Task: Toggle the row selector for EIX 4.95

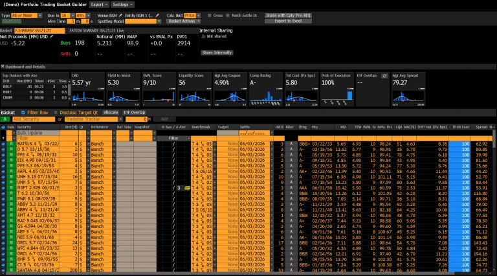Action: [x=3, y=160]
